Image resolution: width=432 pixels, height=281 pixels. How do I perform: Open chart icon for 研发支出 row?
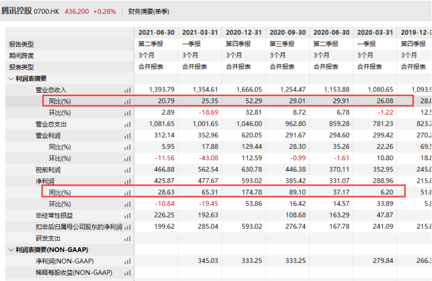tap(128, 237)
